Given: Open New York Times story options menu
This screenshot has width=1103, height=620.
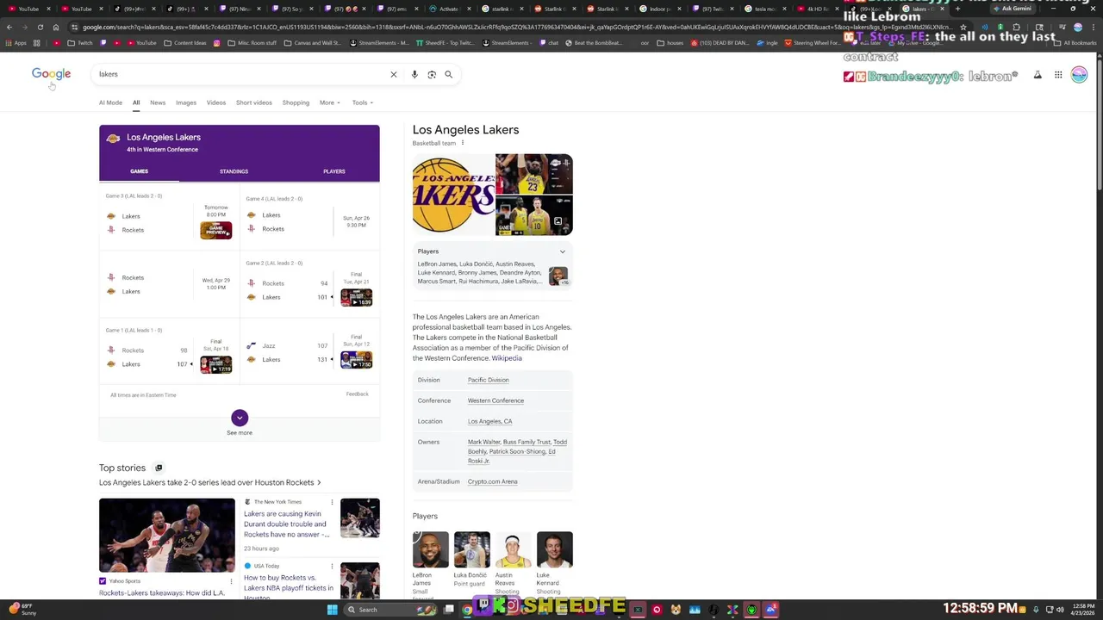Looking at the screenshot, I should click(x=332, y=502).
